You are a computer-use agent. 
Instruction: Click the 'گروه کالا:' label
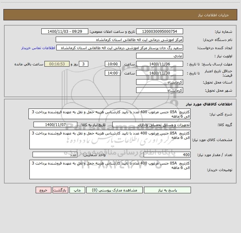(x=225, y=125)
